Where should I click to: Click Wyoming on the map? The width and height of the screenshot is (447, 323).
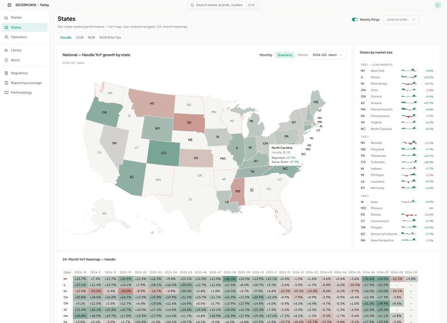(157, 128)
